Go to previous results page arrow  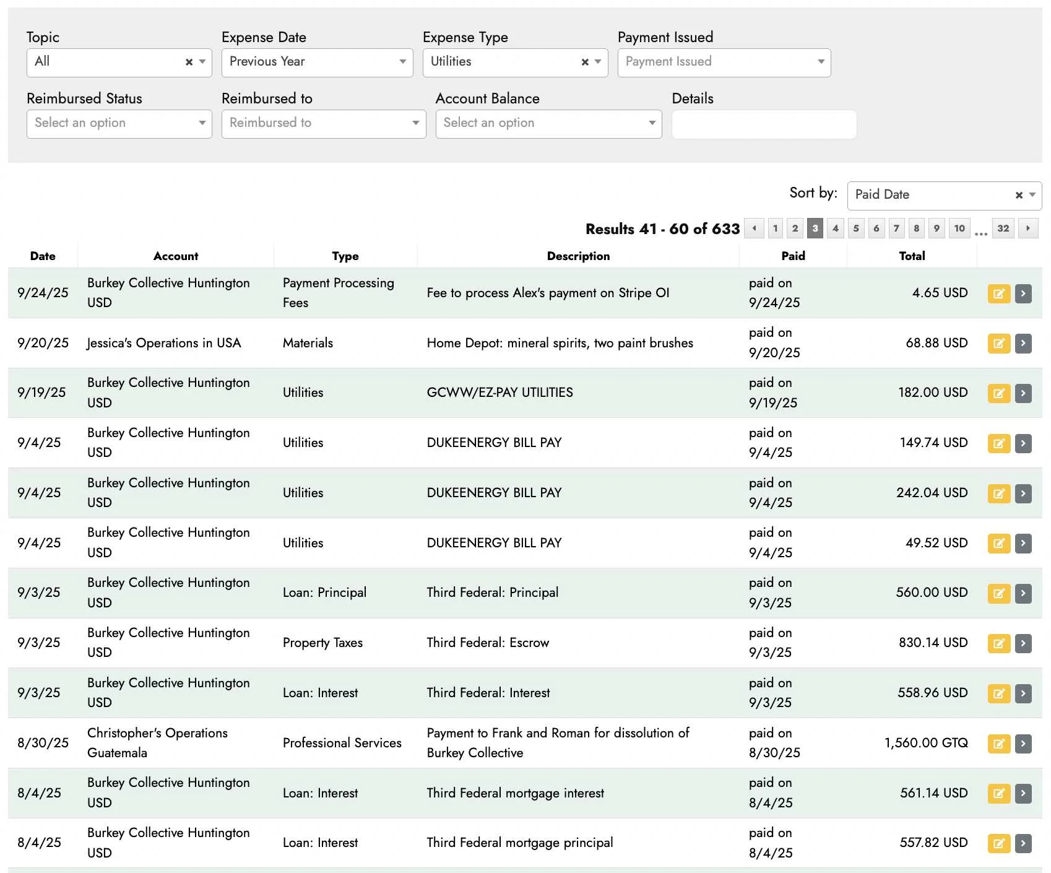(x=754, y=228)
